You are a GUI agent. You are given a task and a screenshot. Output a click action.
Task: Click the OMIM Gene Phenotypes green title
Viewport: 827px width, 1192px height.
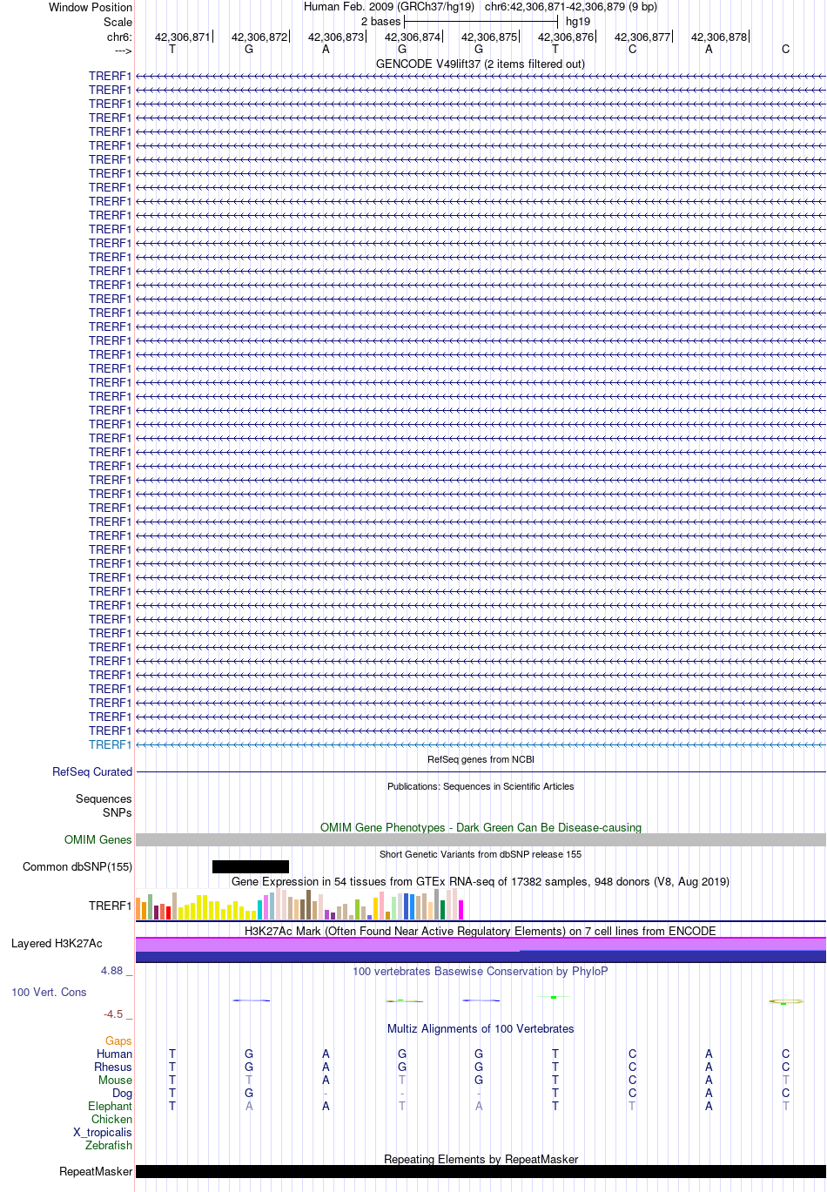point(481,827)
